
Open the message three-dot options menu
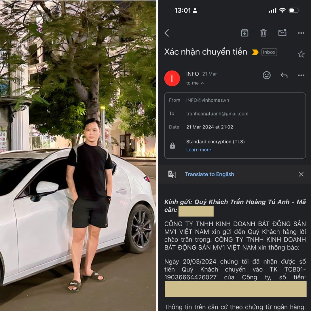(x=301, y=75)
